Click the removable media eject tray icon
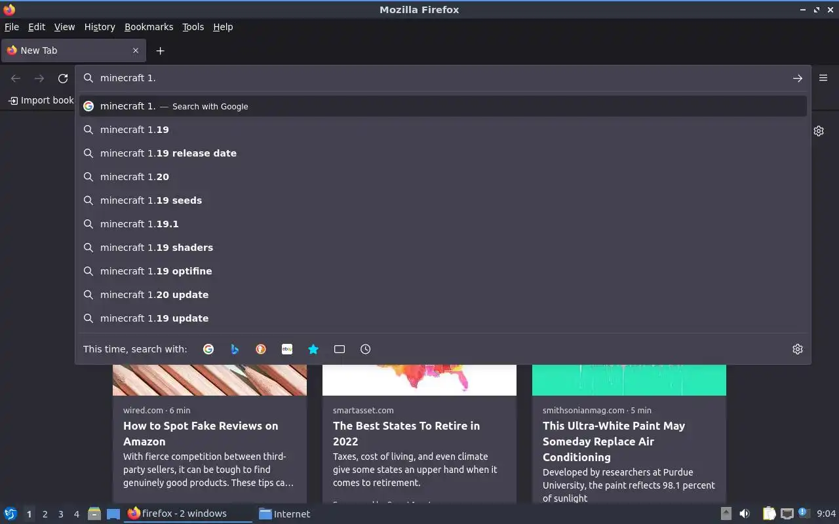Screen dimensions: 839x524 click(x=726, y=514)
